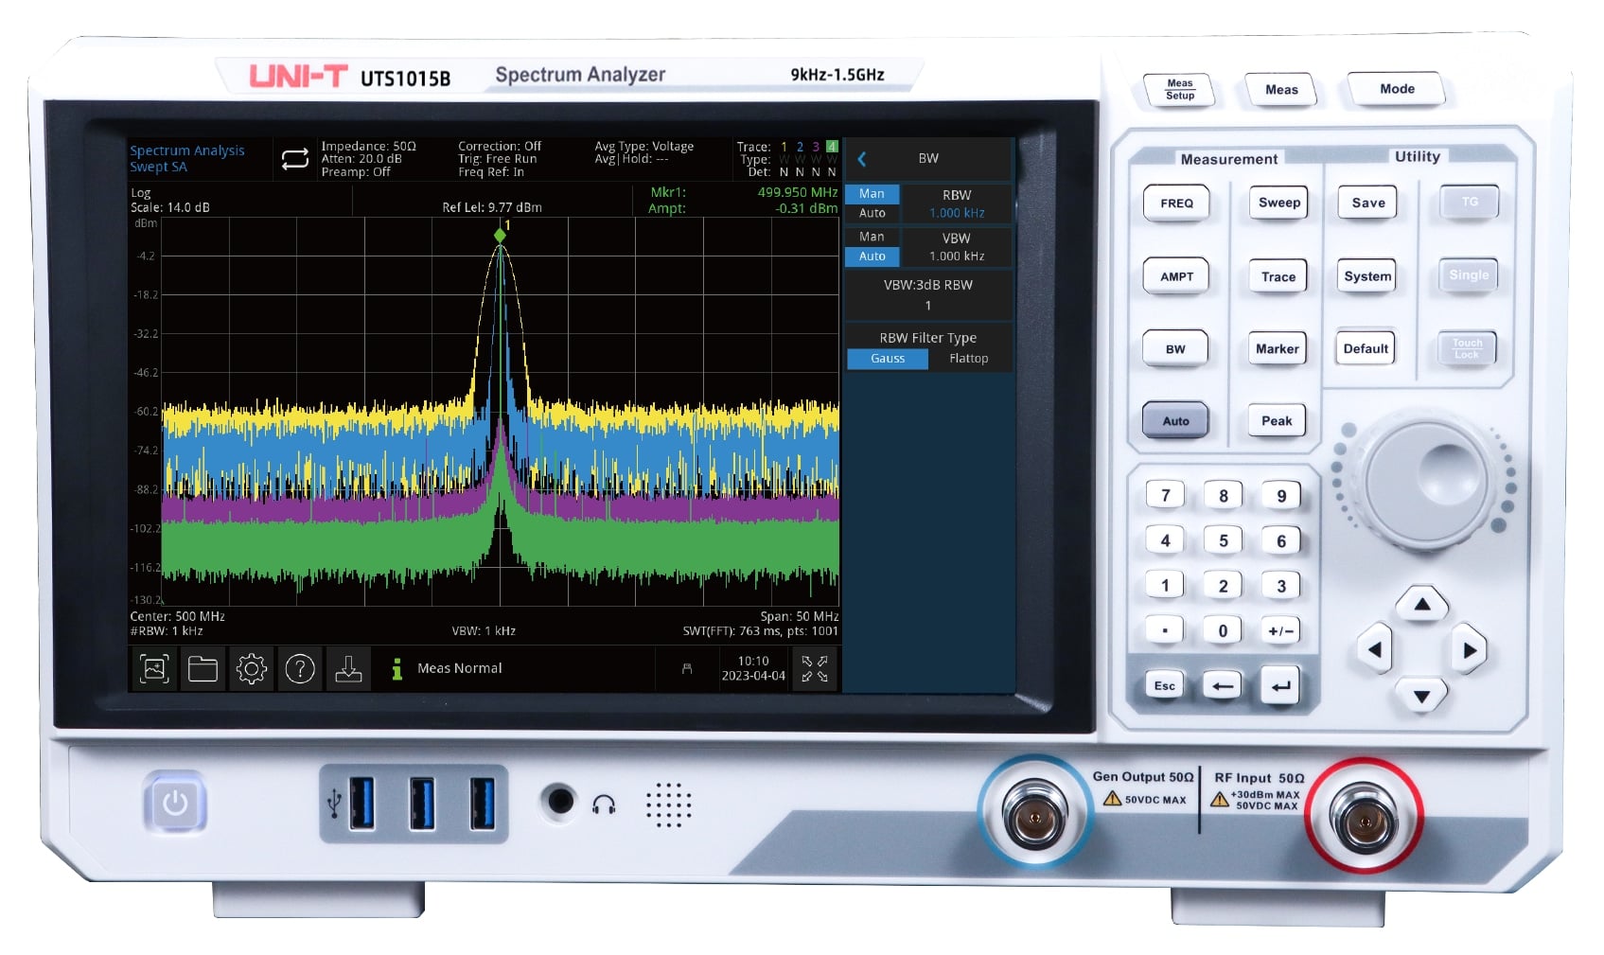The image size is (1604, 955).
Task: Select Gauss RBW filter type
Action: pos(888,359)
